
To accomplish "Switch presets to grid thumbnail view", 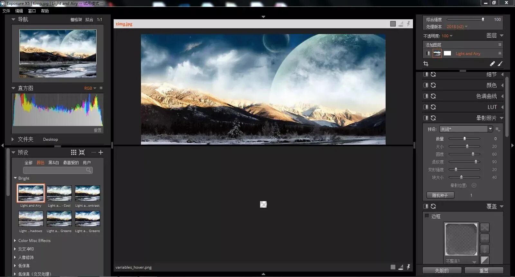I will click(x=74, y=152).
